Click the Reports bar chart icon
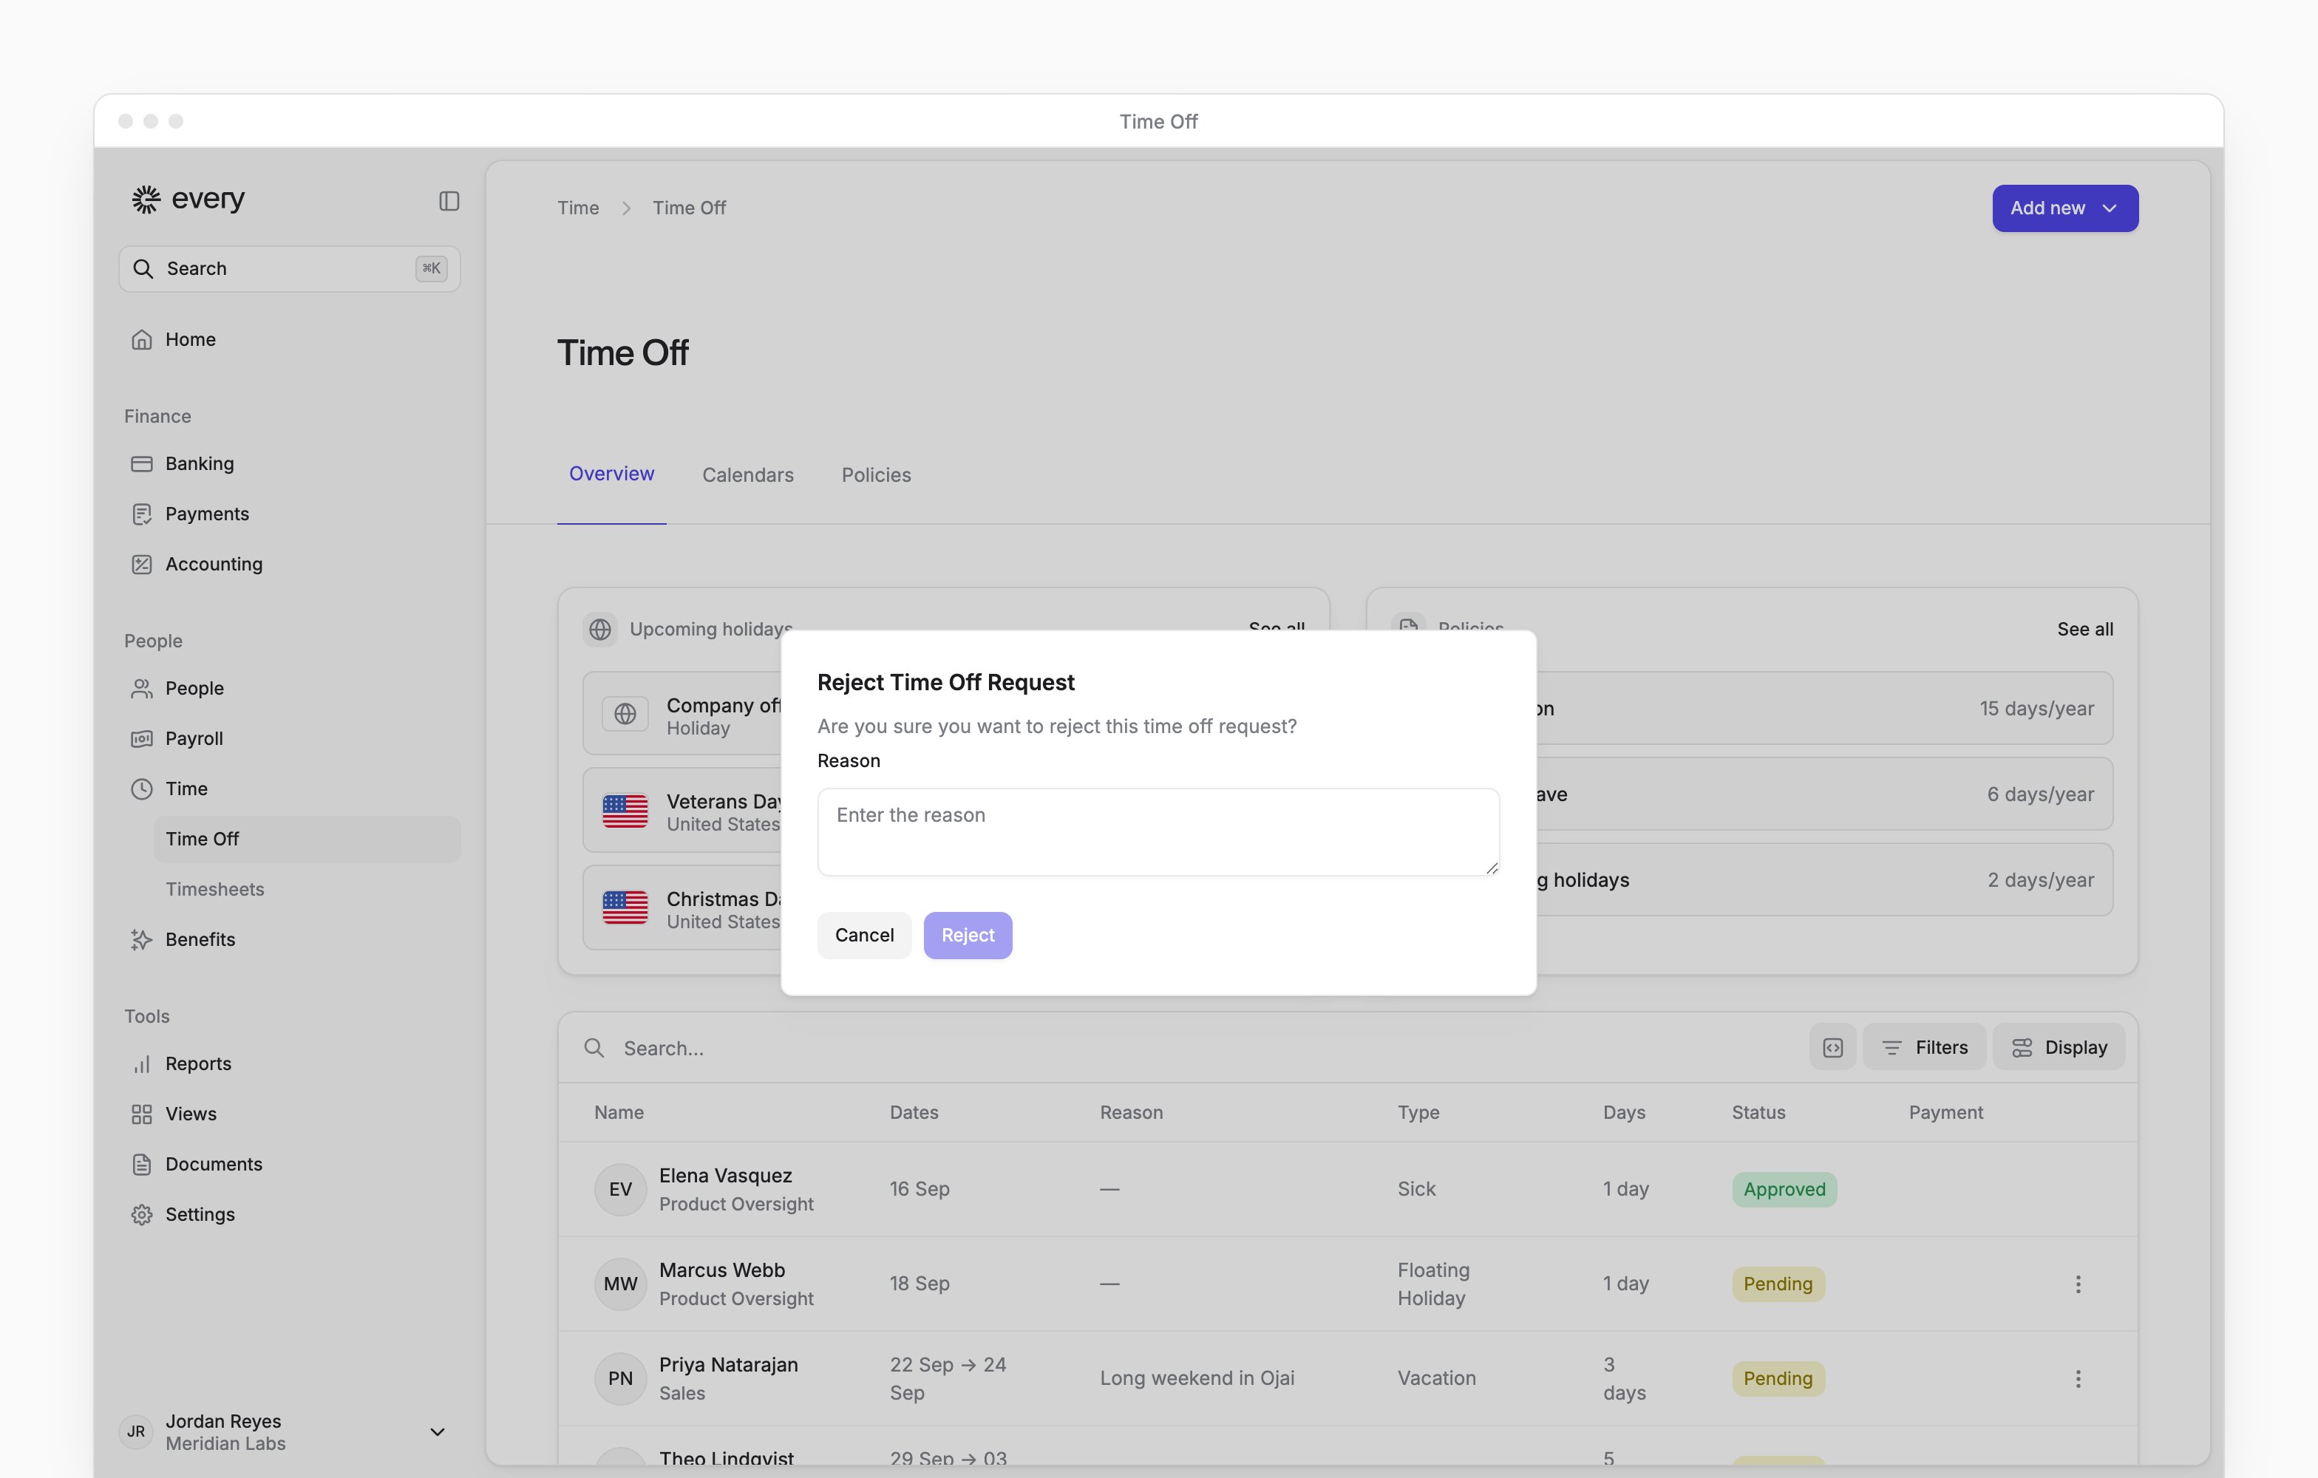This screenshot has height=1478, width=2318. point(141,1063)
